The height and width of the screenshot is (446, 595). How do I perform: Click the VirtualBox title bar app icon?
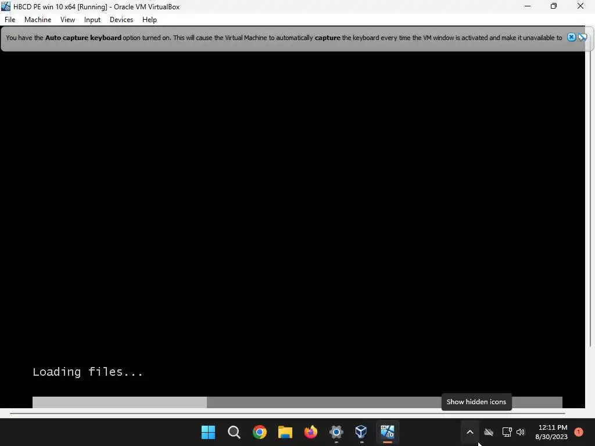point(6,6)
